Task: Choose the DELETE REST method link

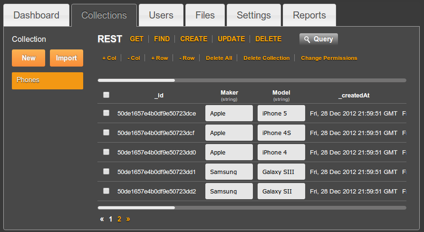Action: (268, 39)
